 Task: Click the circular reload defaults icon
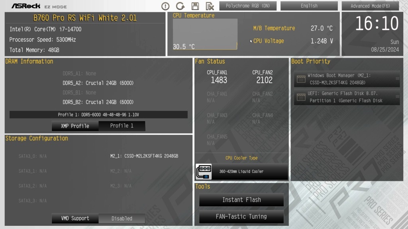coord(180,6)
